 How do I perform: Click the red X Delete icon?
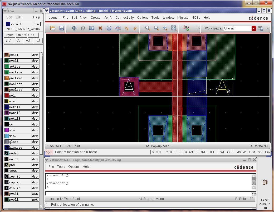click(100, 28)
